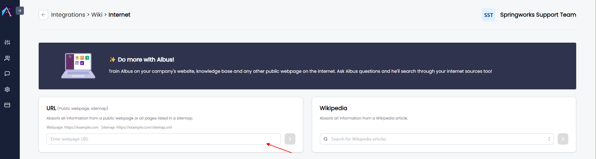Click the 'Do more with Albus!' heading
The image size is (596, 159).
pos(146,60)
